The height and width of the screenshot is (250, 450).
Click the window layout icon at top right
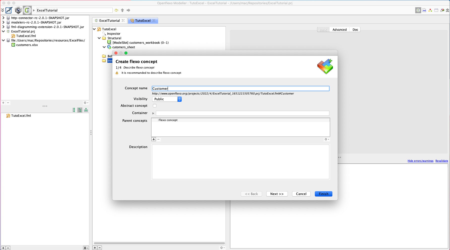tap(436, 10)
